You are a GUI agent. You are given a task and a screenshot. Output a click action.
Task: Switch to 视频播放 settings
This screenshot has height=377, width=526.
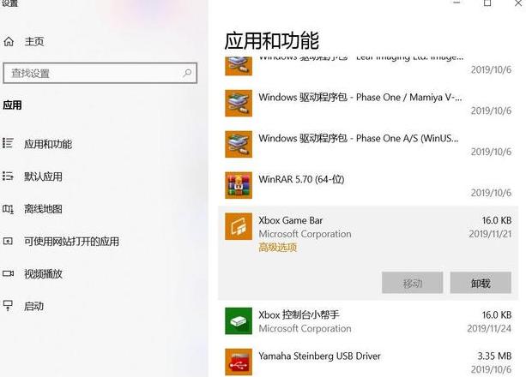43,274
